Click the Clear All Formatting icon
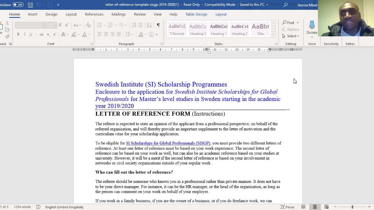The width and height of the screenshot is (374, 210). pyautogui.click(x=89, y=25)
